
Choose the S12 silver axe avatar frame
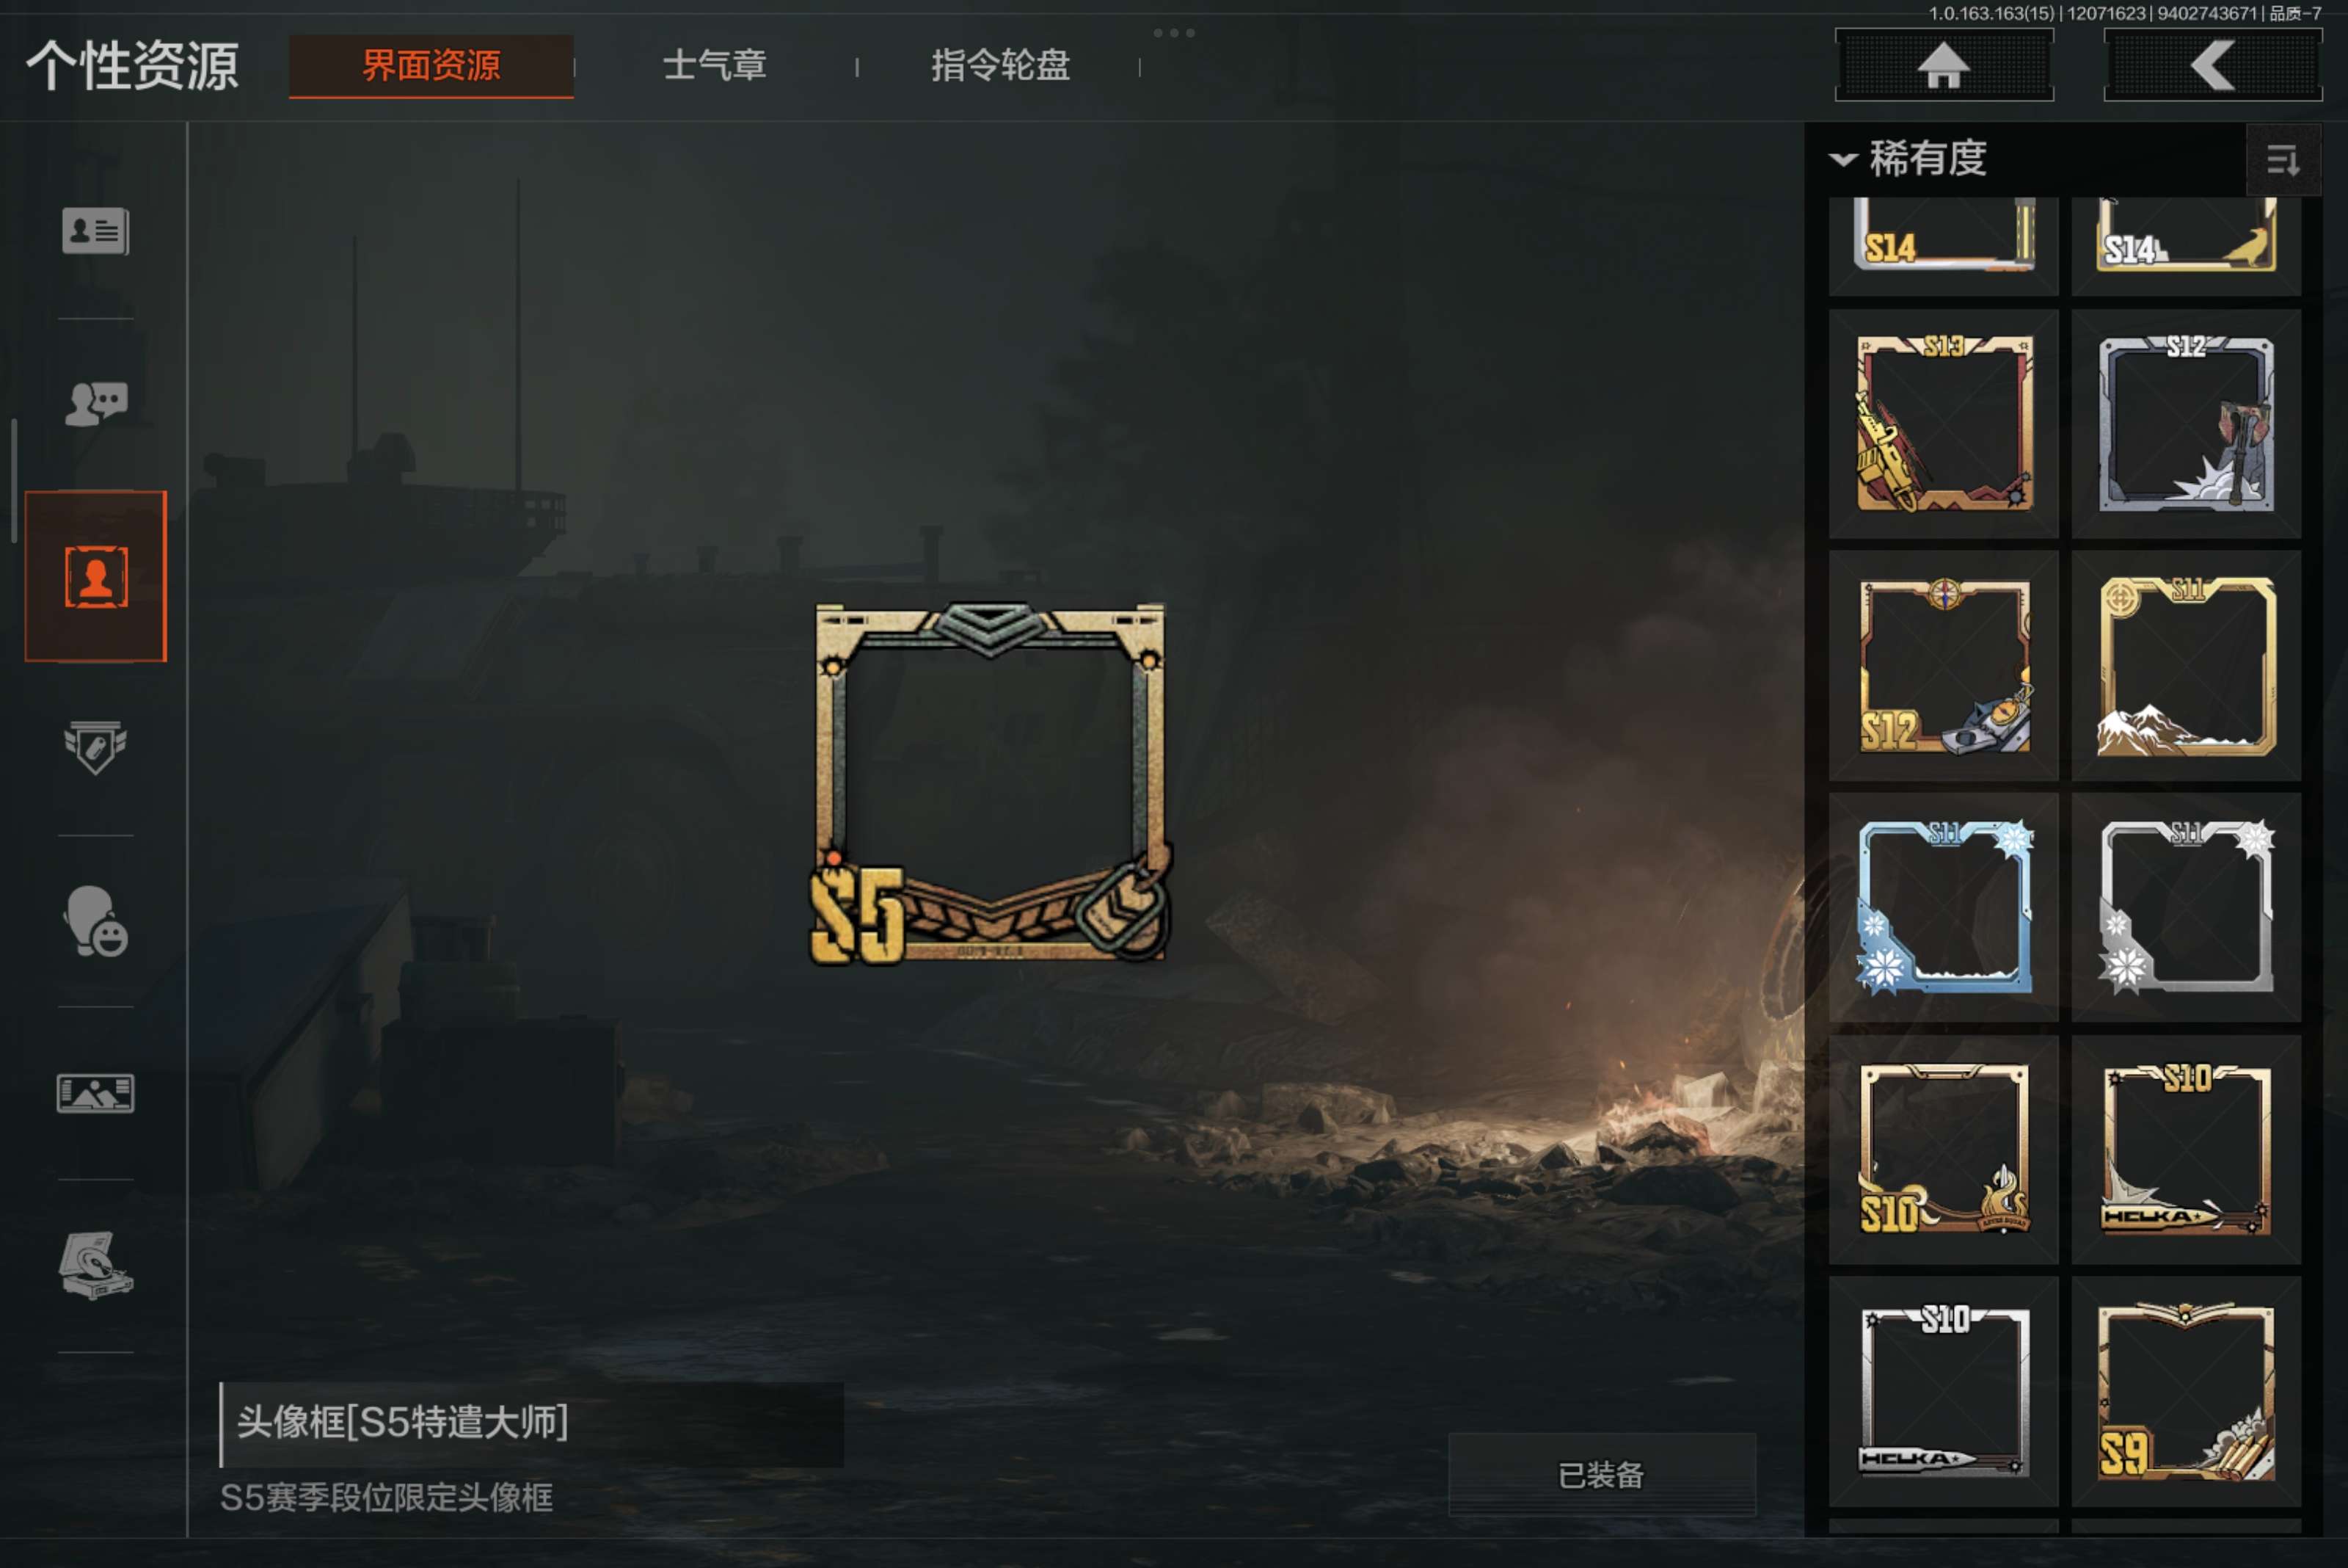click(2186, 423)
